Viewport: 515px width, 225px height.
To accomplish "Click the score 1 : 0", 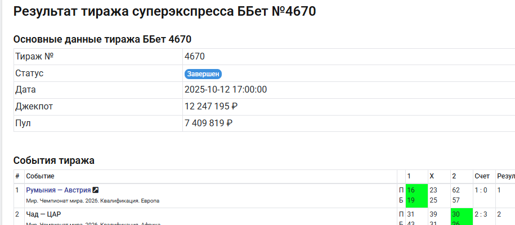I will coord(482,190).
